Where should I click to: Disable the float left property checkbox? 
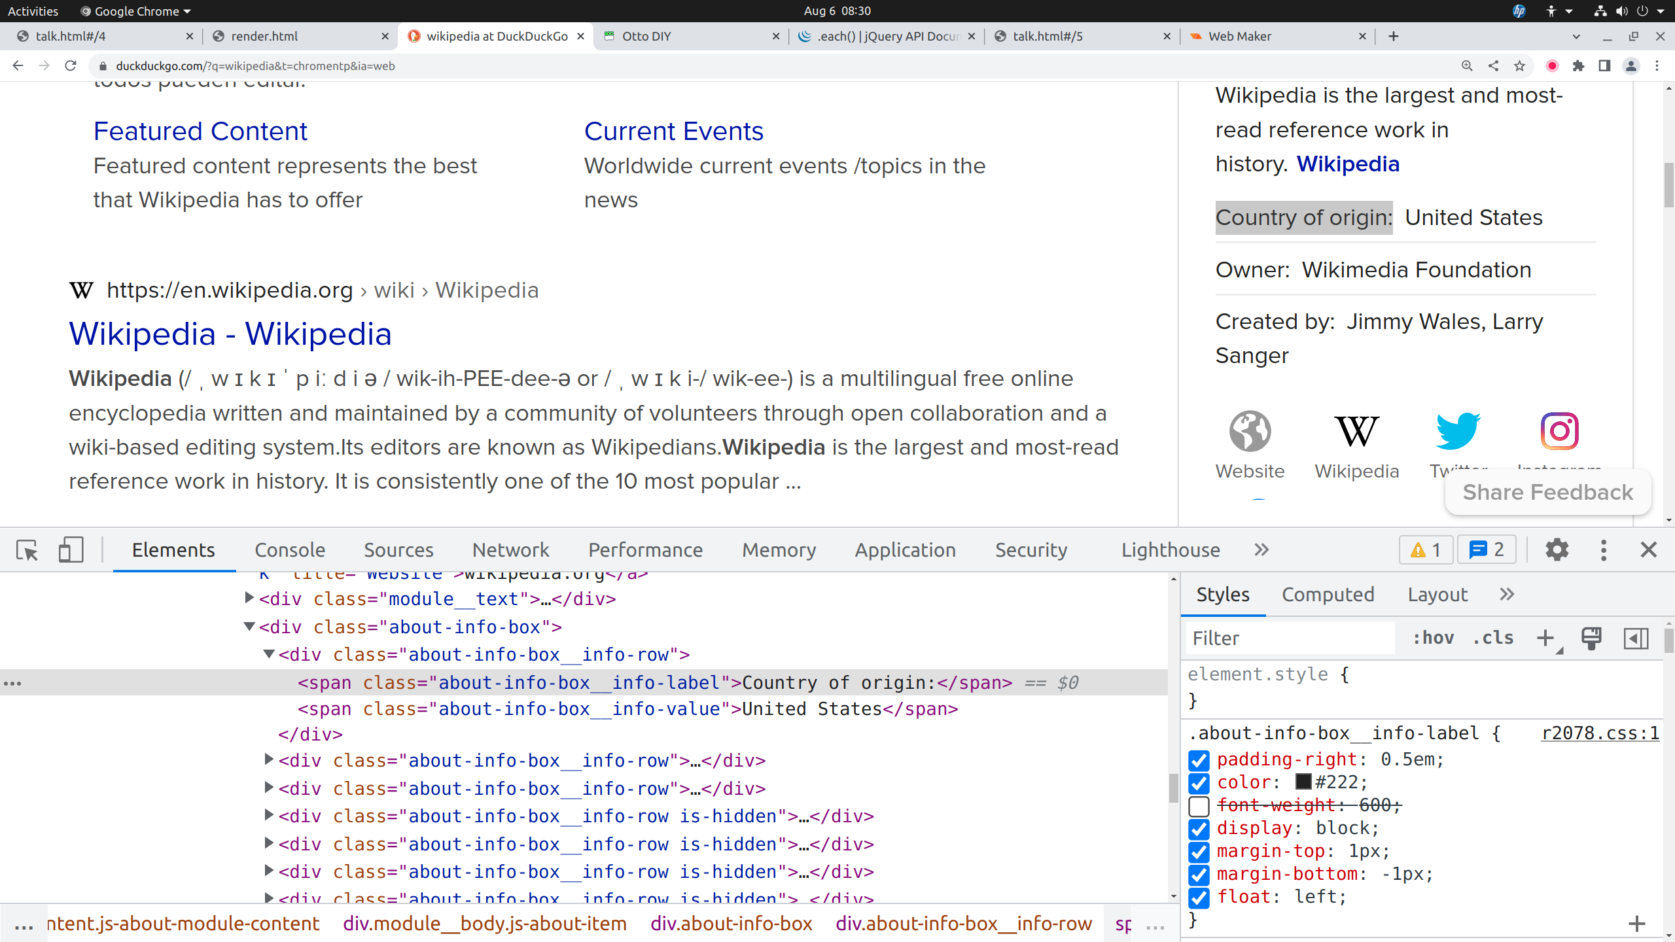click(x=1199, y=898)
